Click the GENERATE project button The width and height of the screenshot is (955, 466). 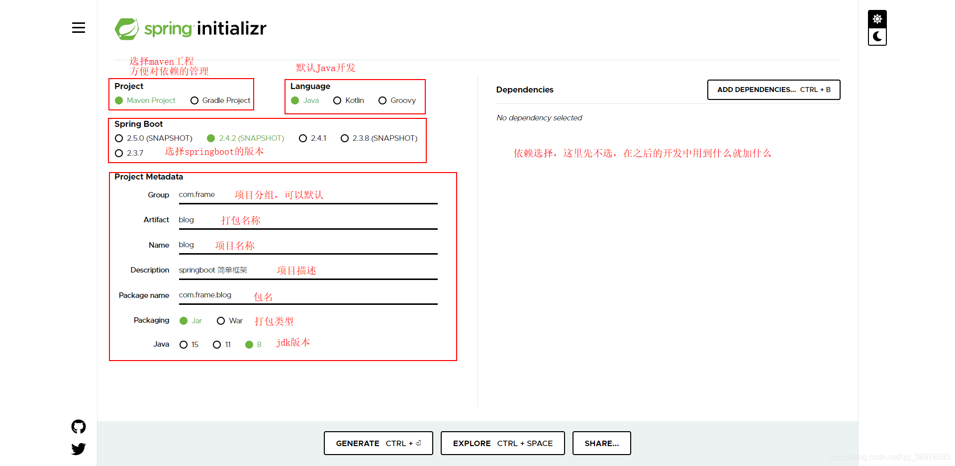pyautogui.click(x=378, y=443)
